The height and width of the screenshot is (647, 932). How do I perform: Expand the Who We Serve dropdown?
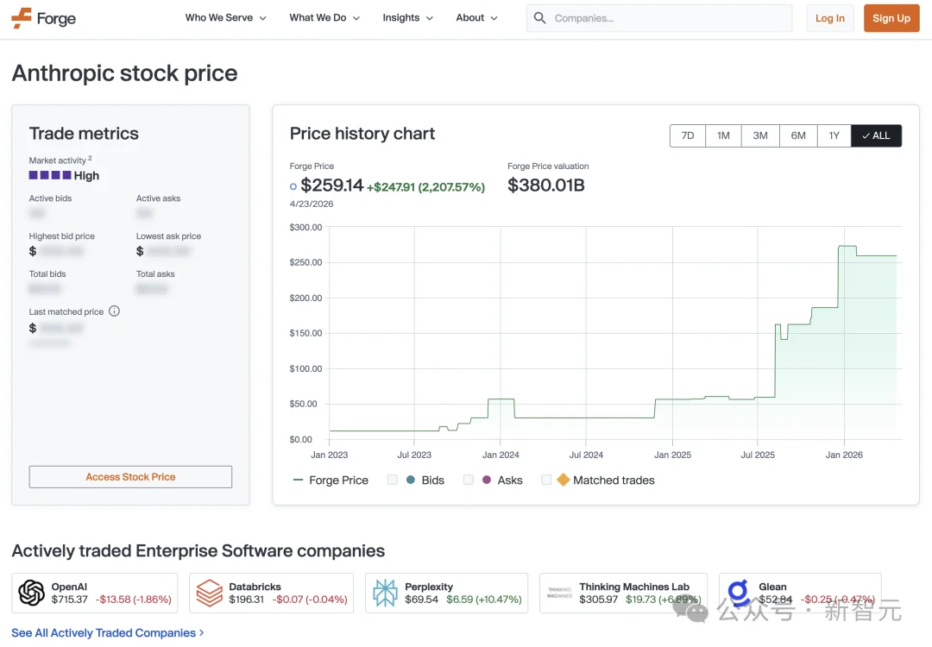point(225,17)
